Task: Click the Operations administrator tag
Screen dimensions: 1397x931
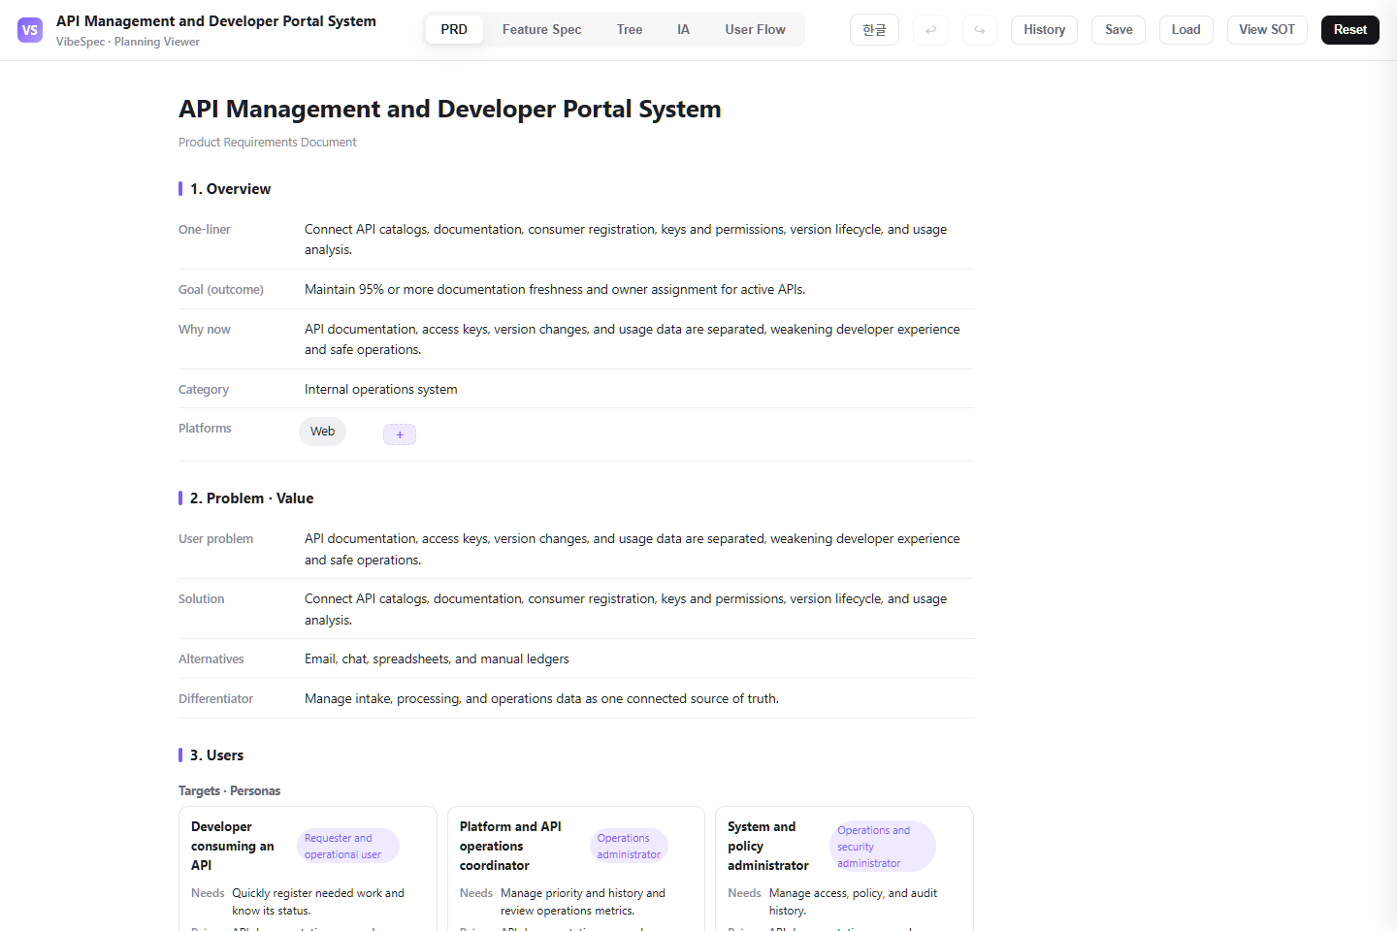Action: 629,846
